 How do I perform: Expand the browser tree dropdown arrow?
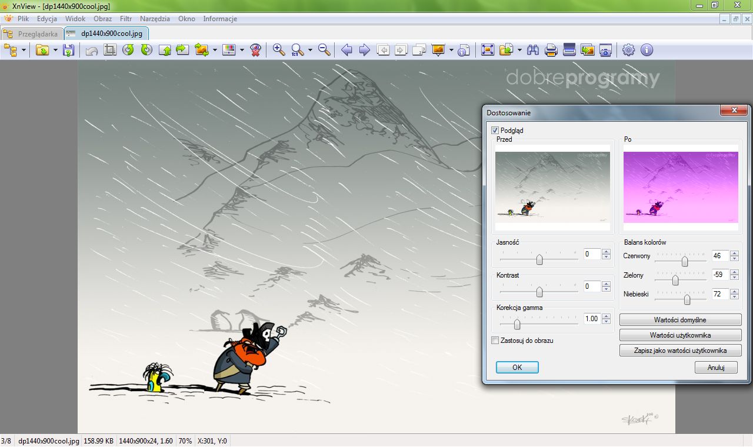coord(24,50)
